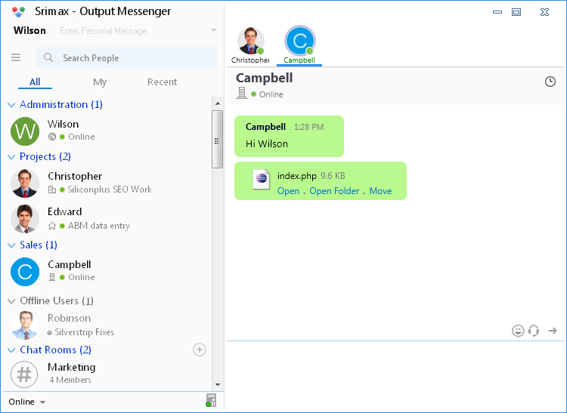The height and width of the screenshot is (413, 567).
Task: Switch to Christopher's chat tab
Action: click(x=250, y=45)
